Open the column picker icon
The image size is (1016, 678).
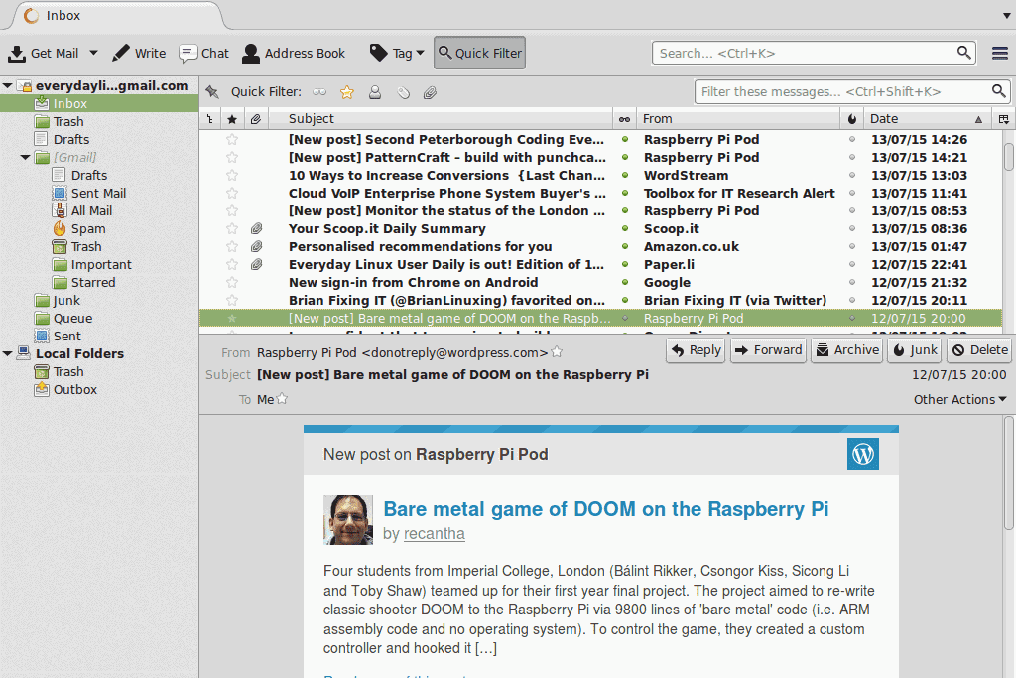(x=1004, y=118)
